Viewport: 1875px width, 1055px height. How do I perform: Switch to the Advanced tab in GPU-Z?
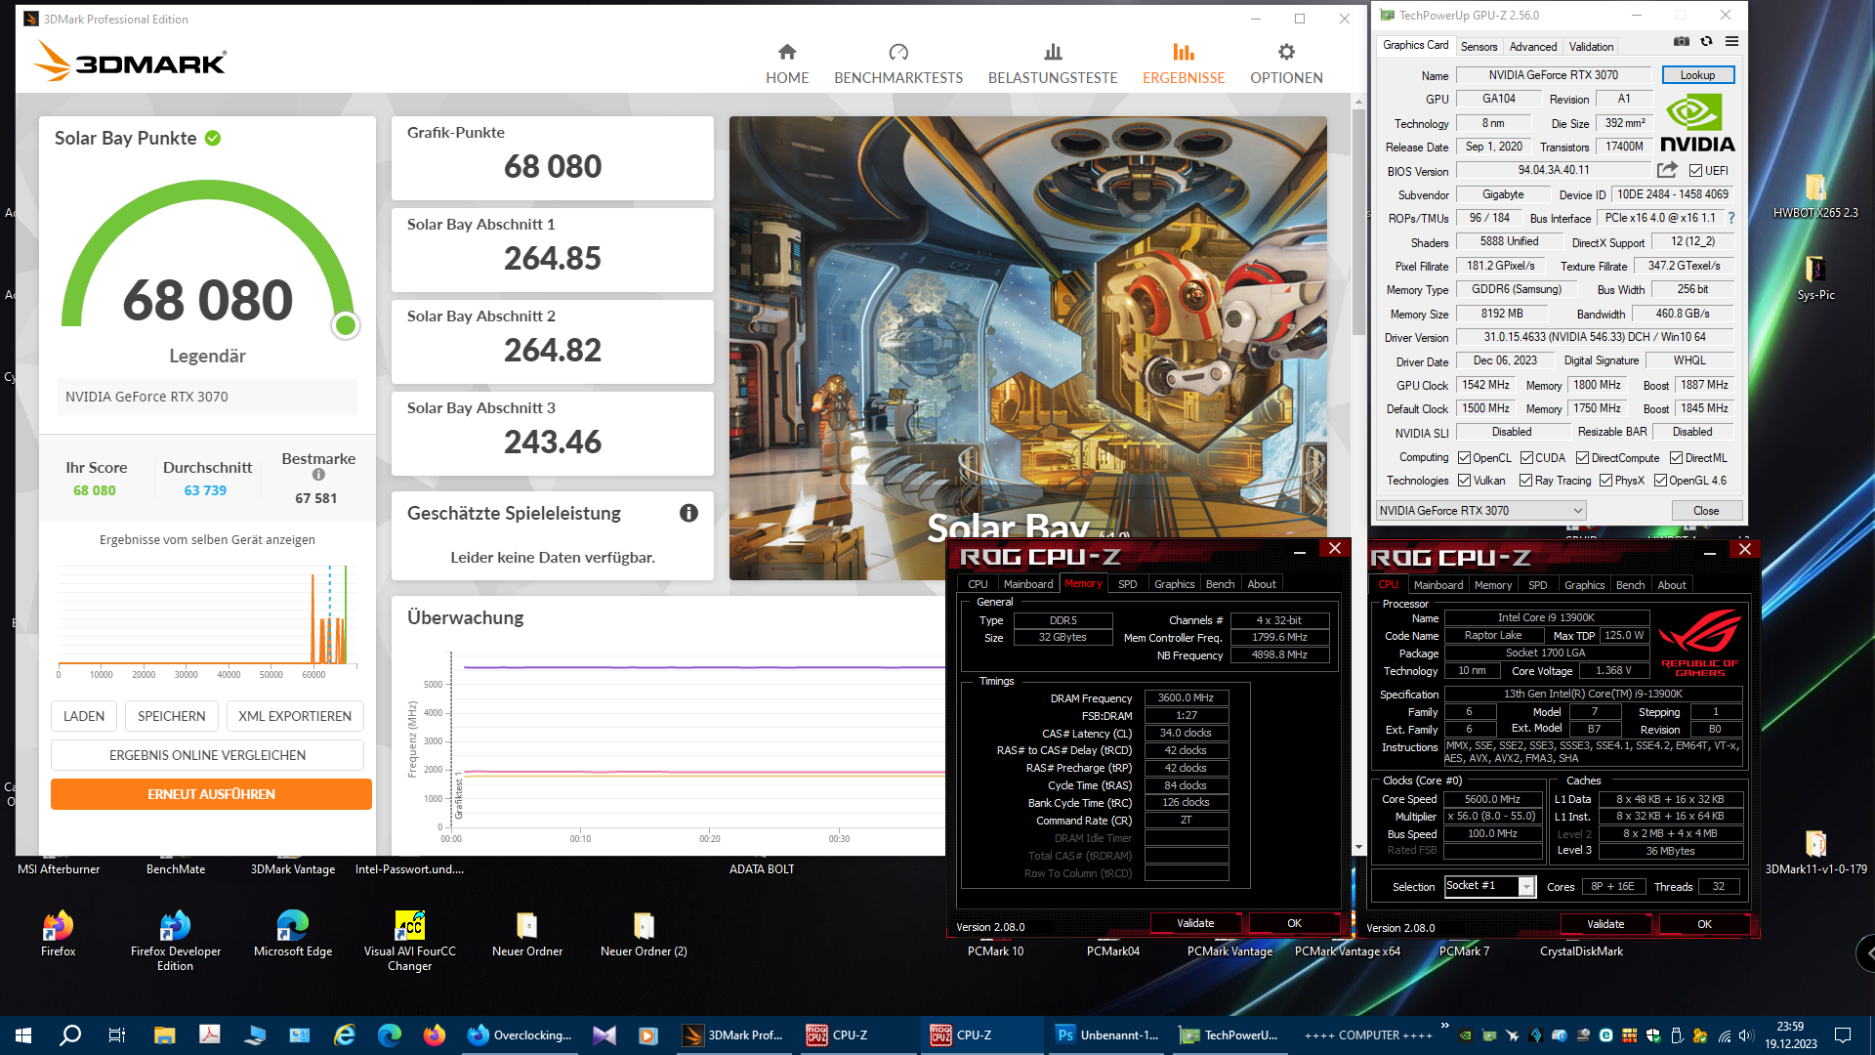pos(1533,46)
